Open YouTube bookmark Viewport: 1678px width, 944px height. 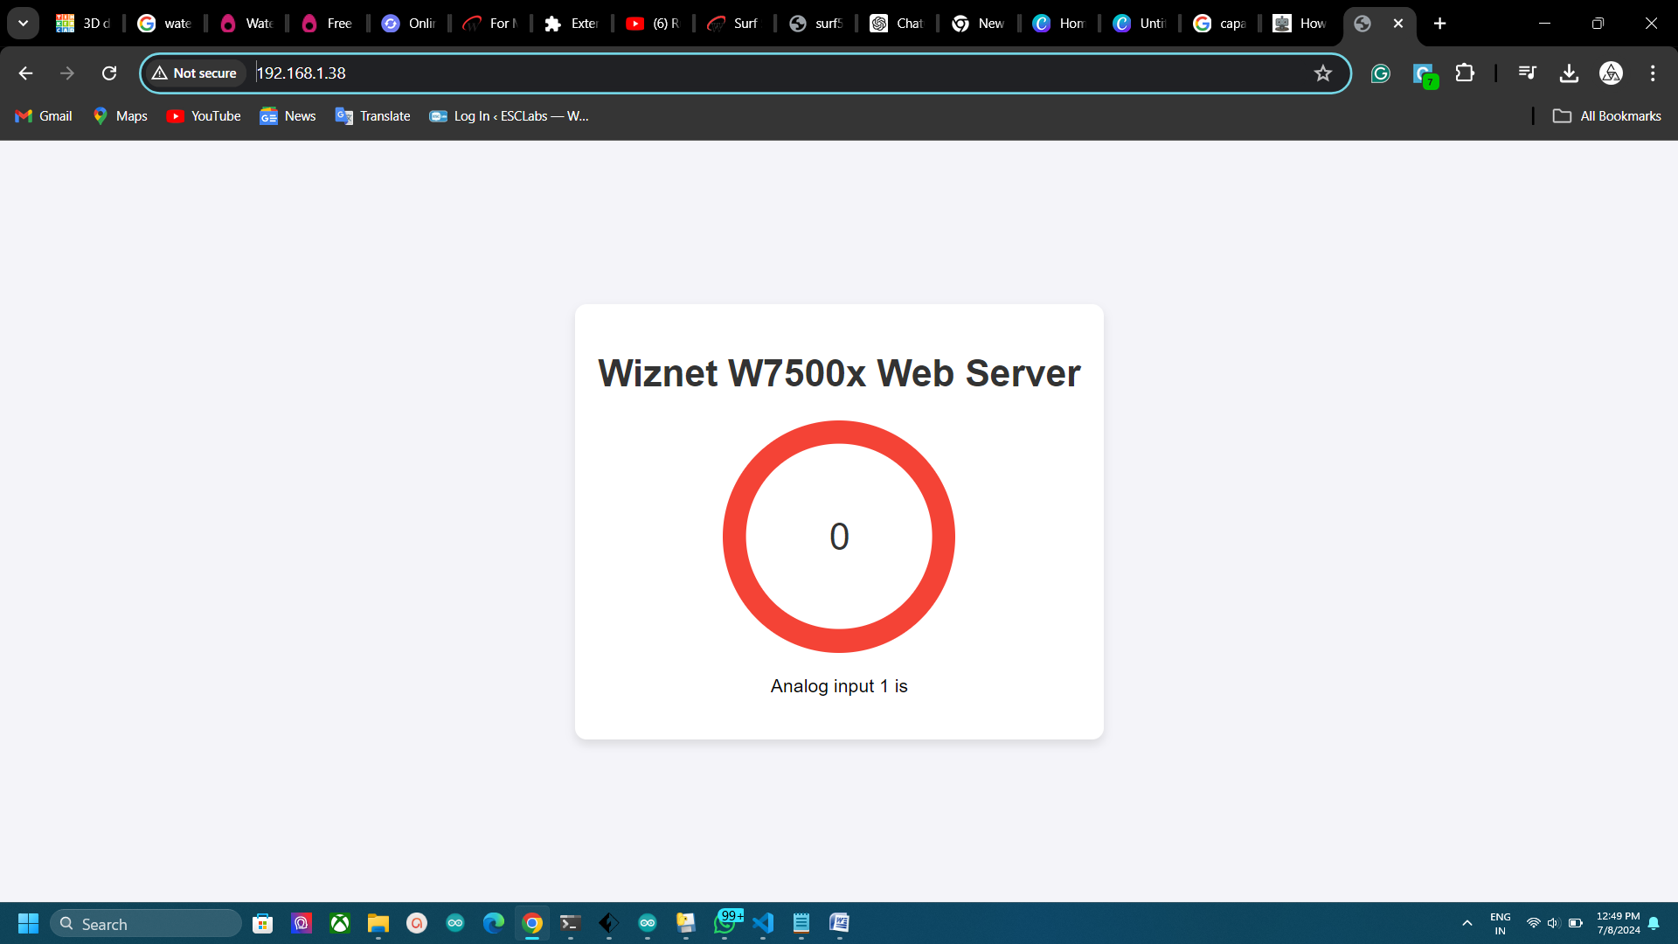coord(204,116)
